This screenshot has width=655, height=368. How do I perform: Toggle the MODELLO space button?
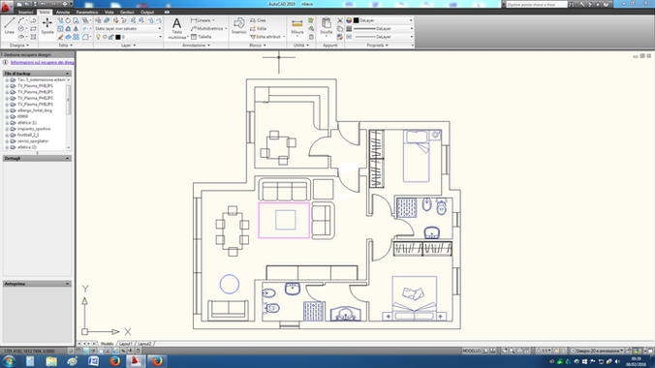tap(471, 351)
